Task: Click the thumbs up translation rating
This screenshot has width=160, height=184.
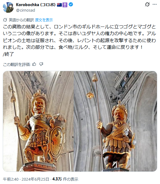Action: coord(34,64)
